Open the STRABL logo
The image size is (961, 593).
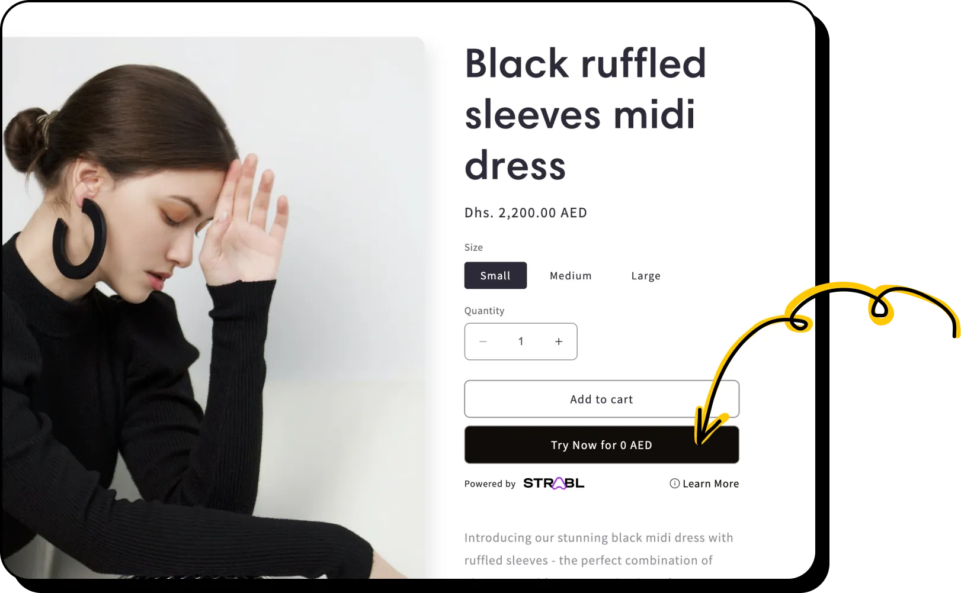(553, 484)
